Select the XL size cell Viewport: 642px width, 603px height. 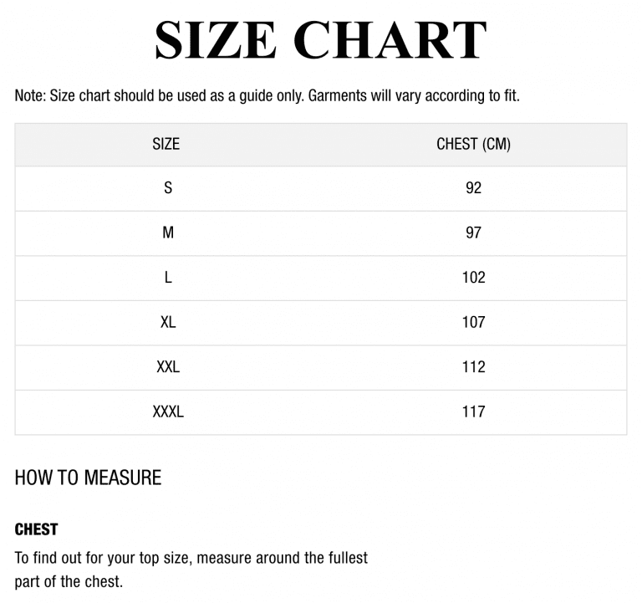pos(168,322)
